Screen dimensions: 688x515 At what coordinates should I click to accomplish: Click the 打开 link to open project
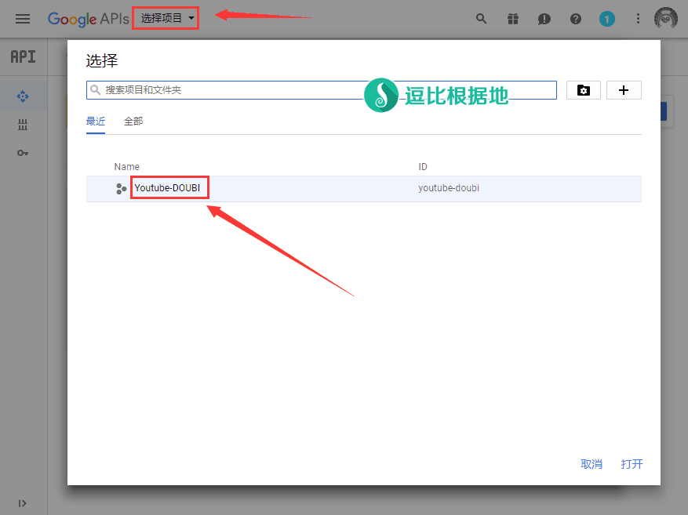click(632, 464)
